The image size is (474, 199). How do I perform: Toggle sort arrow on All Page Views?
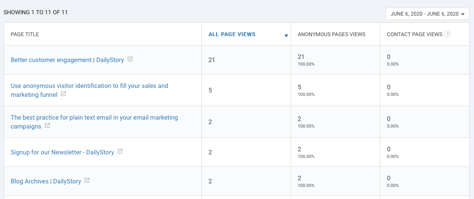coord(286,36)
